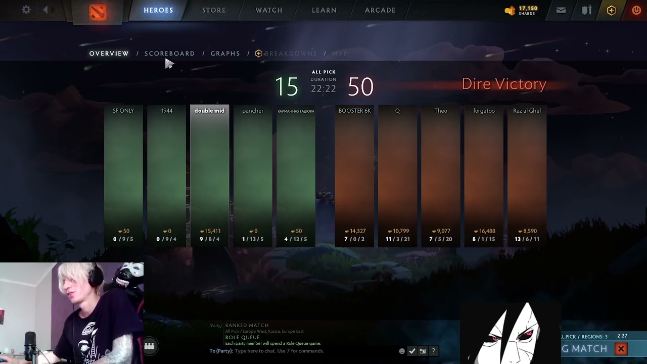Click the ALL PICK game mode label
Image resolution: width=647 pixels, height=364 pixels.
point(323,72)
